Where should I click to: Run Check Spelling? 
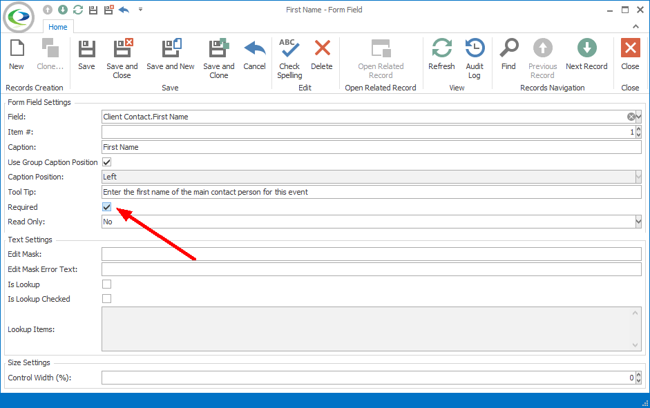[x=289, y=58]
